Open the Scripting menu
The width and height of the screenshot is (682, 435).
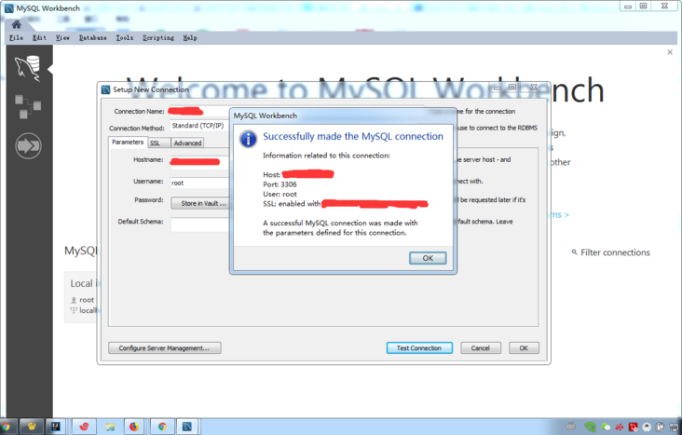pos(158,38)
